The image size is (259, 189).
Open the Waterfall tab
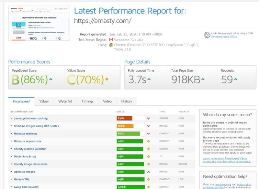point(65,101)
